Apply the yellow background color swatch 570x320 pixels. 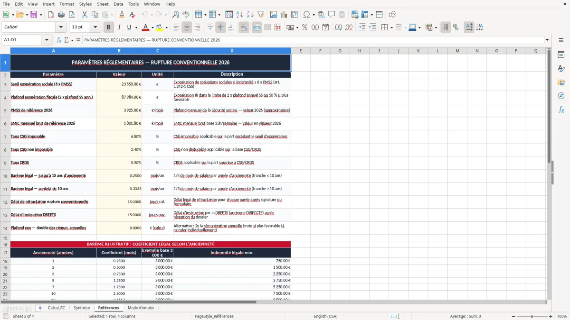point(159,27)
